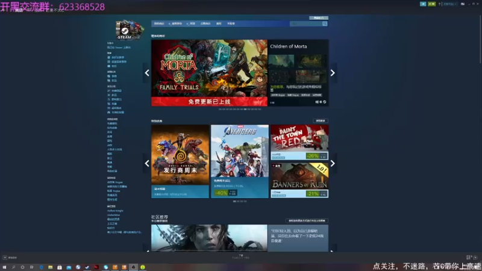
Task: Click the wishlist button above store nav
Action: point(319,18)
